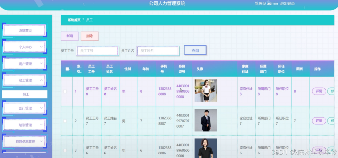Click phone number 13823888887 cell
338x158 pixels.
[165, 121]
